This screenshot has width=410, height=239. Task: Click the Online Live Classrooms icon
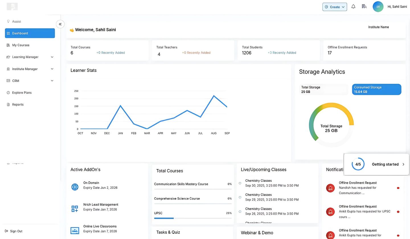(x=75, y=230)
